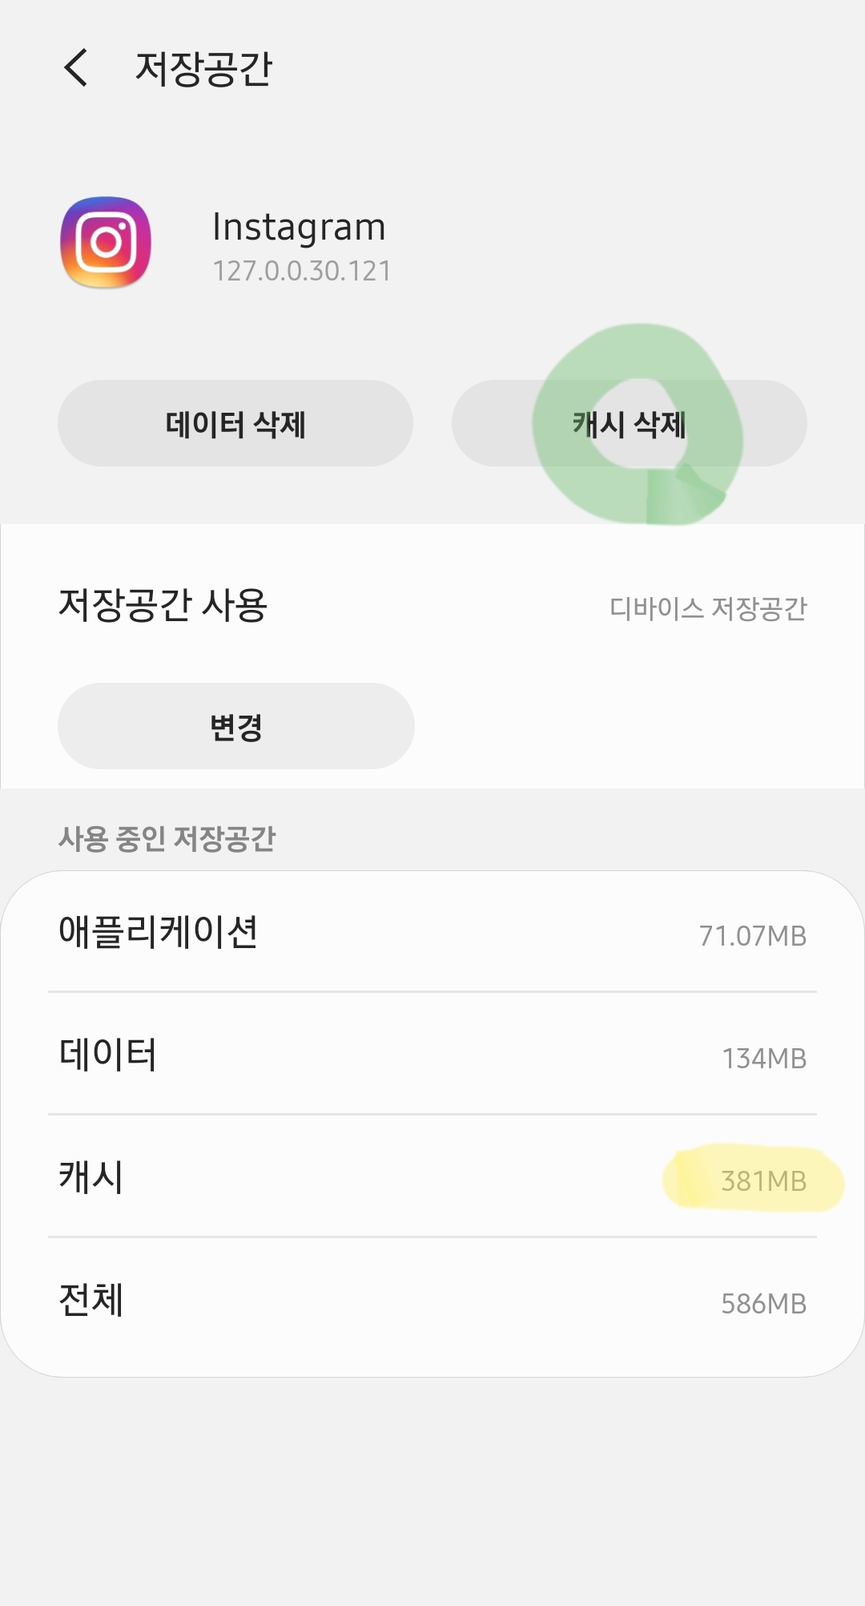Tap the highlighted 381MB cache value
The image size is (865, 1606).
(762, 1180)
